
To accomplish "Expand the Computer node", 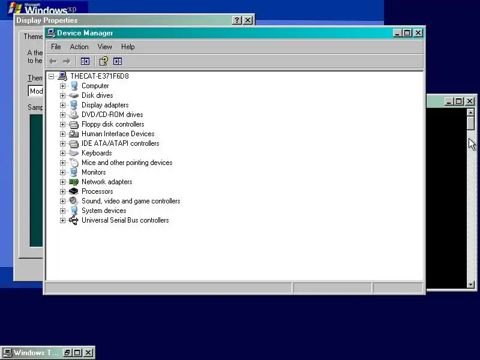I will 63,86.
